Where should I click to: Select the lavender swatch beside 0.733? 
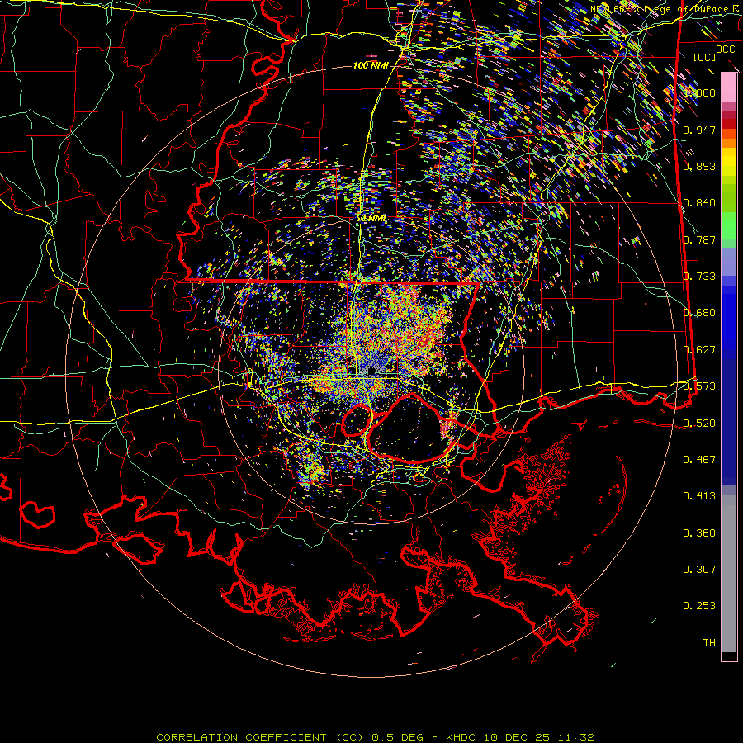coord(729,262)
